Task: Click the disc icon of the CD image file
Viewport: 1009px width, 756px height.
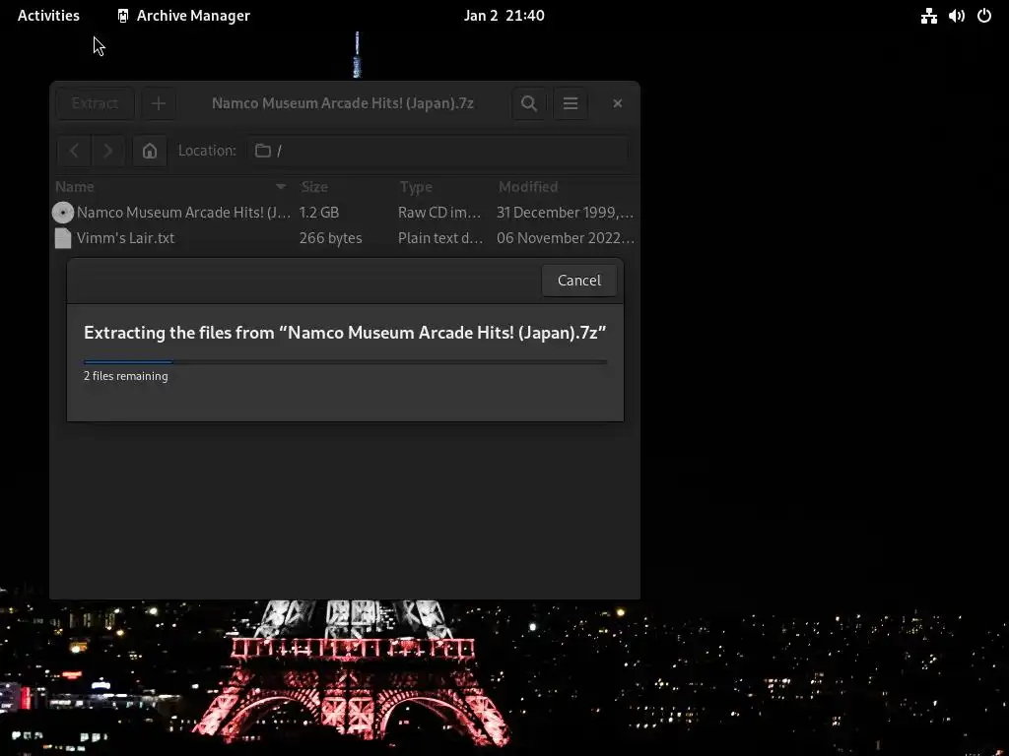Action: (63, 213)
